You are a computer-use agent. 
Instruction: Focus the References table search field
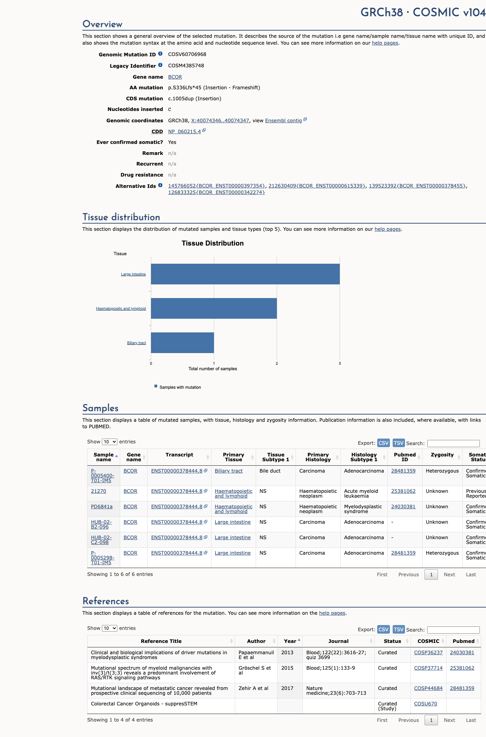pos(453,630)
